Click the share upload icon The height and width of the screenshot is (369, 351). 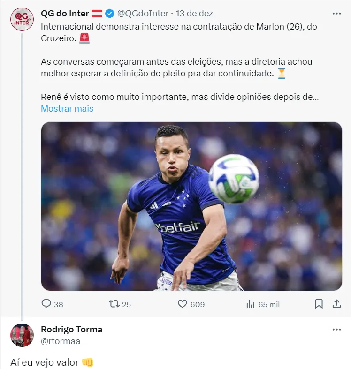pyautogui.click(x=336, y=304)
